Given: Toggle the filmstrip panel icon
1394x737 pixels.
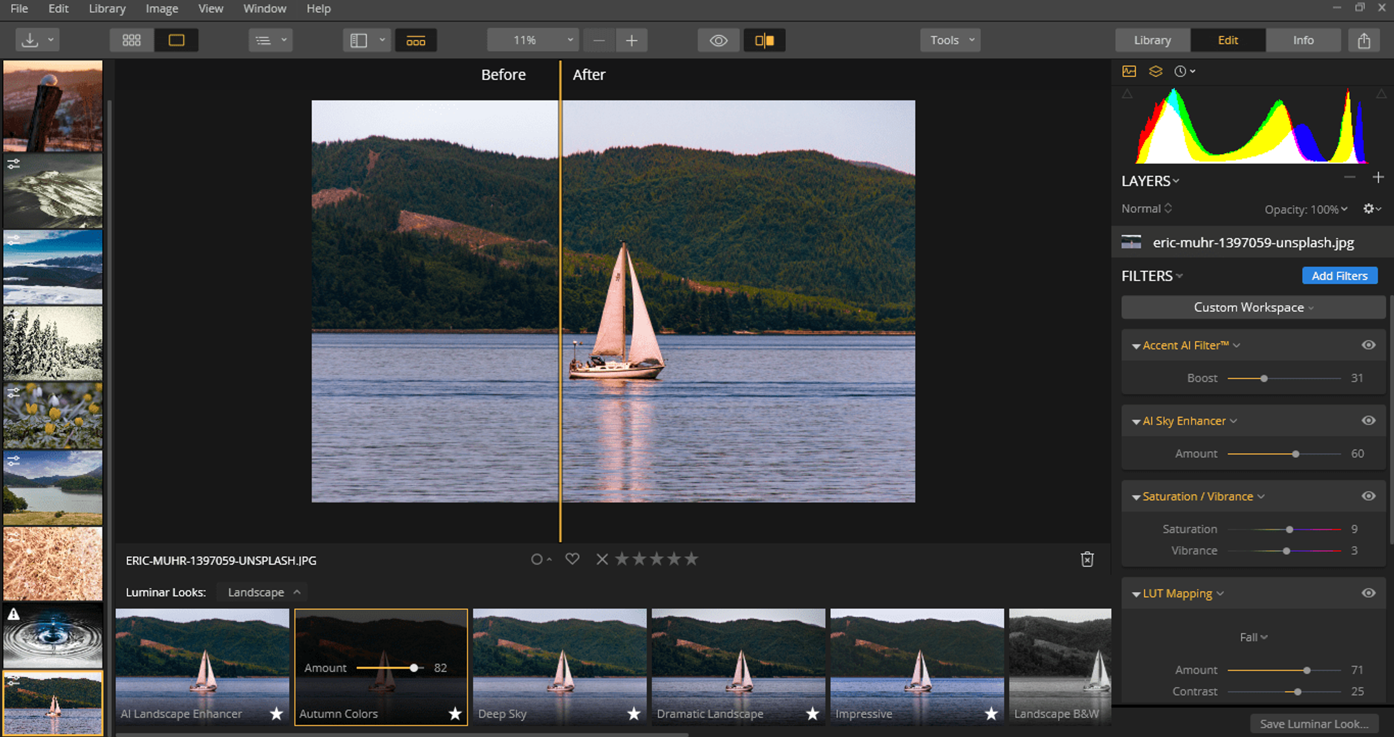Looking at the screenshot, I should pos(415,40).
